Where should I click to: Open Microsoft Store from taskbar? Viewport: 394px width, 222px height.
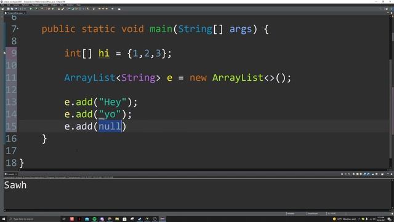point(124,219)
